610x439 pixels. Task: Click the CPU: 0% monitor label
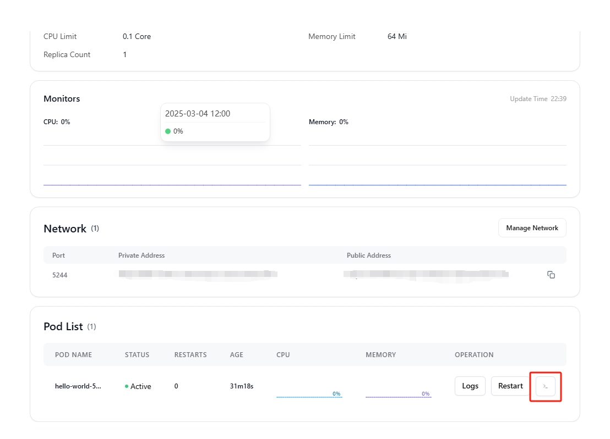coord(57,122)
